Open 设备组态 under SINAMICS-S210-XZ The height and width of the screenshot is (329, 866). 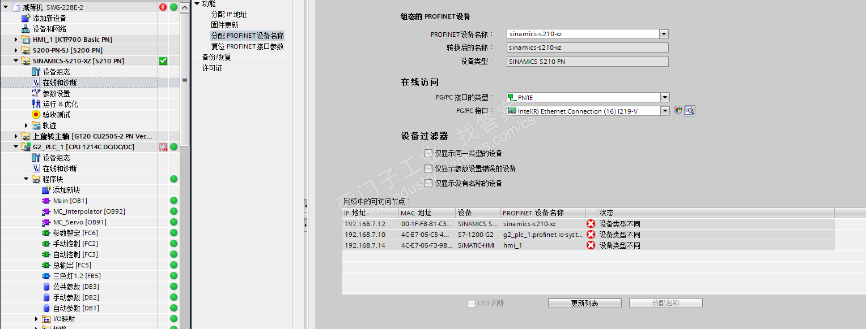coord(56,72)
